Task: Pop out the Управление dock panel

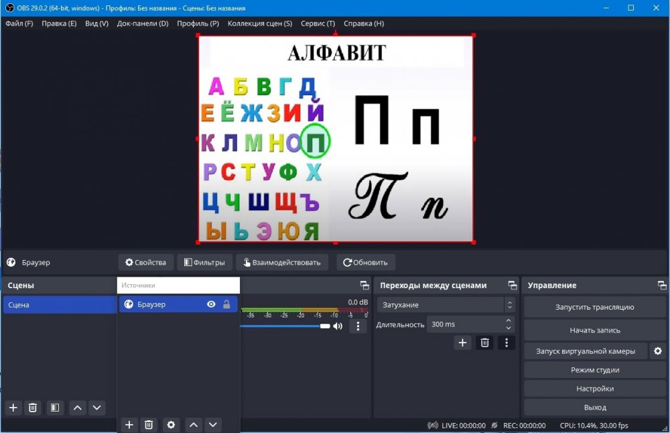Action: (x=662, y=286)
